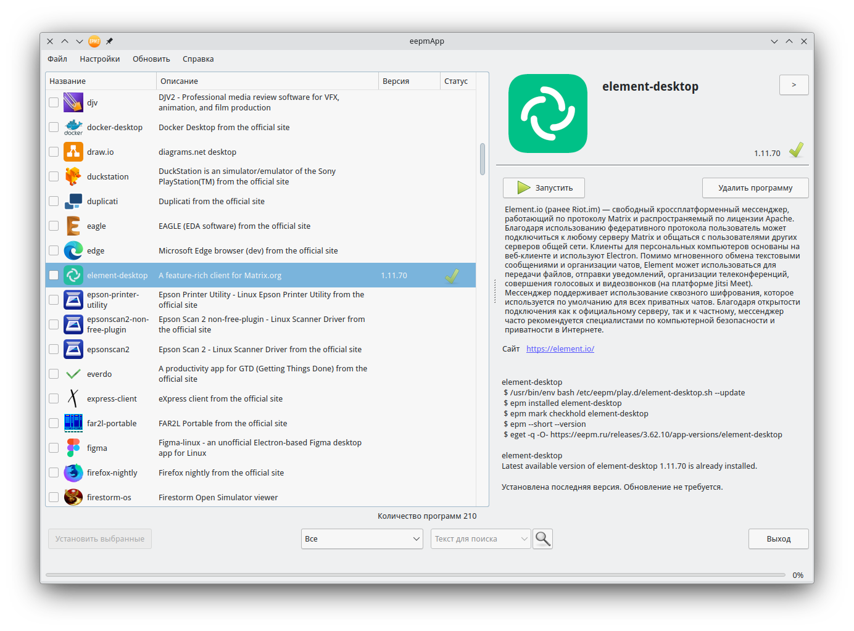Click the djv application icon
This screenshot has width=854, height=631.
73,102
